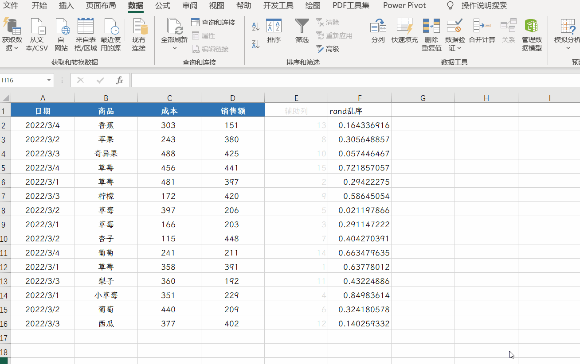Click 编辑链接 (Edit Links)
580x364 pixels.
pos(210,49)
